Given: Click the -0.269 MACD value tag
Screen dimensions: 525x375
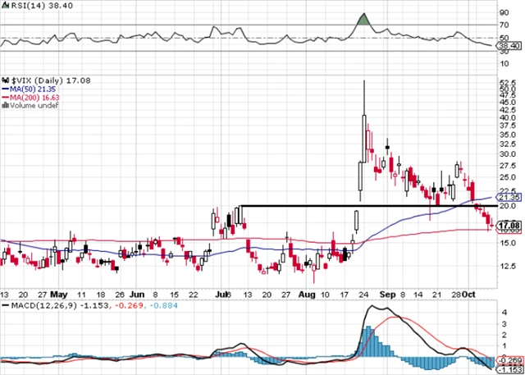Looking at the screenshot, I should click(x=509, y=359).
